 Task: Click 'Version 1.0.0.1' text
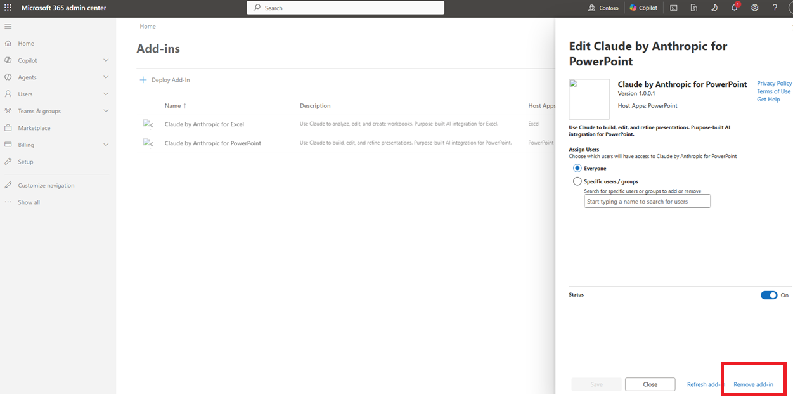tap(636, 94)
